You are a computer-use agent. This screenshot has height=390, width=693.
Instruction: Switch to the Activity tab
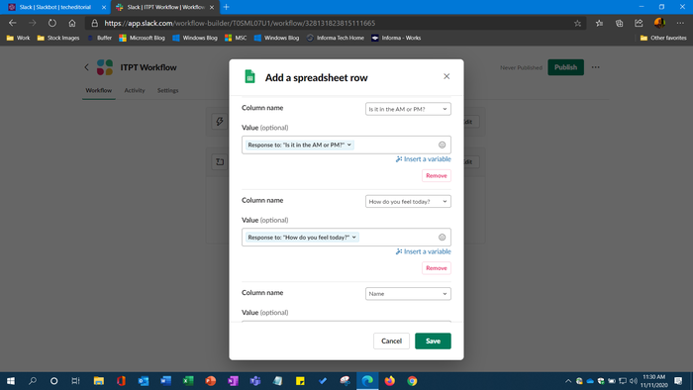135,90
